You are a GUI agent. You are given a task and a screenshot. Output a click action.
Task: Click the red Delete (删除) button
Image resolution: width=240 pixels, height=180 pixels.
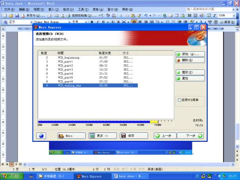pyautogui.click(x=190, y=60)
